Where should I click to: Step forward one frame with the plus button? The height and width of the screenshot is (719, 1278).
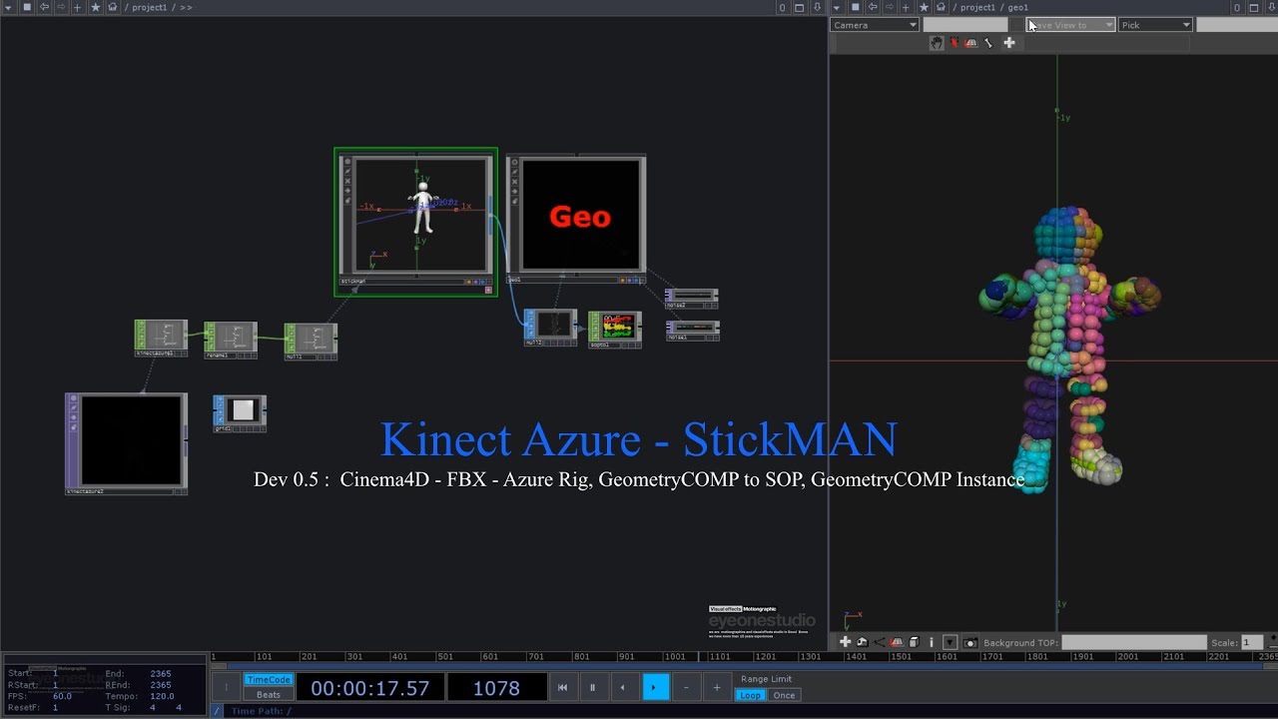716,687
